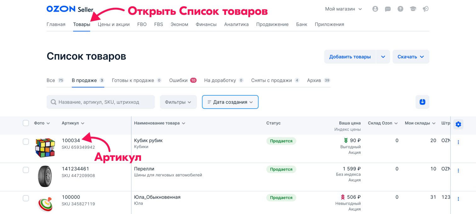Tick the checkbox for item 100034
Viewport: 476px width, 214px height.
(26, 142)
